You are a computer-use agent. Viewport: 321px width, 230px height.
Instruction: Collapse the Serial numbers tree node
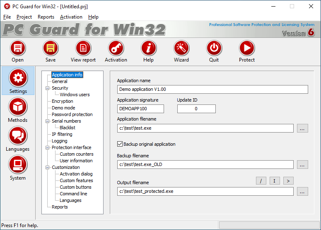pos(48,121)
